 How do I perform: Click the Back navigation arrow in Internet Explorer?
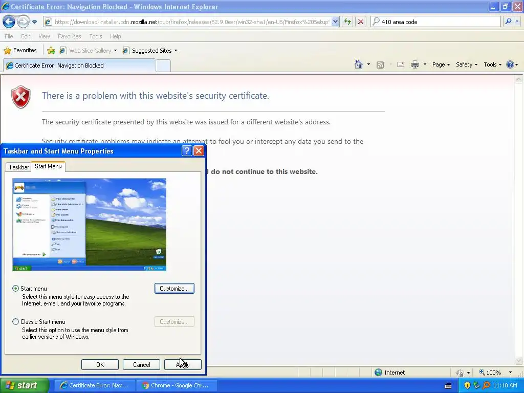tap(9, 21)
